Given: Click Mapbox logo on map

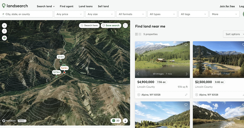Looking at the screenshot, I should pyautogui.click(x=9, y=121).
